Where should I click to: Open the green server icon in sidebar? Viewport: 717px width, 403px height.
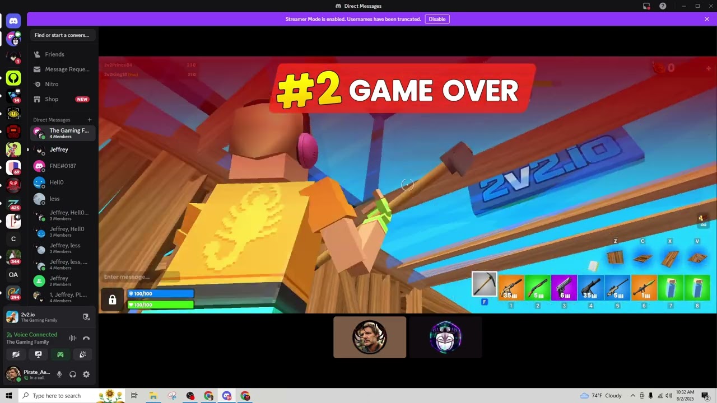pos(13,78)
